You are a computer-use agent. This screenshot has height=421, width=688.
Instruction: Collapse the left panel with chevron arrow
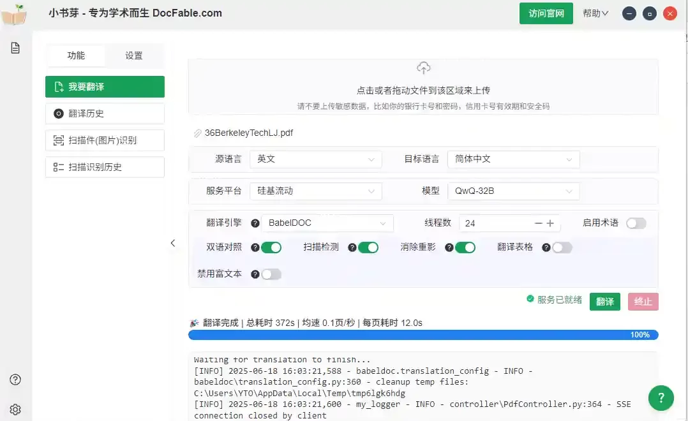[172, 243]
